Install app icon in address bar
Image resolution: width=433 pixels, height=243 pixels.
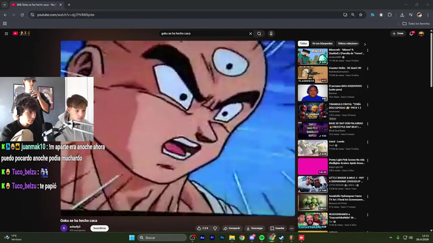345,15
